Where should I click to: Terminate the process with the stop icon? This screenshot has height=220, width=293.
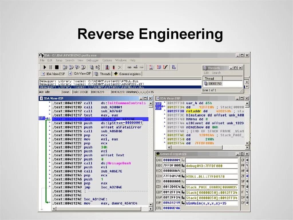tap(57, 67)
